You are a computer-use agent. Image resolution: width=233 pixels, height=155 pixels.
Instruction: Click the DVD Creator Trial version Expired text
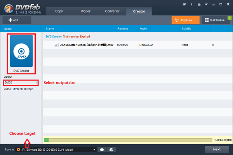pyautogui.click(x=68, y=37)
